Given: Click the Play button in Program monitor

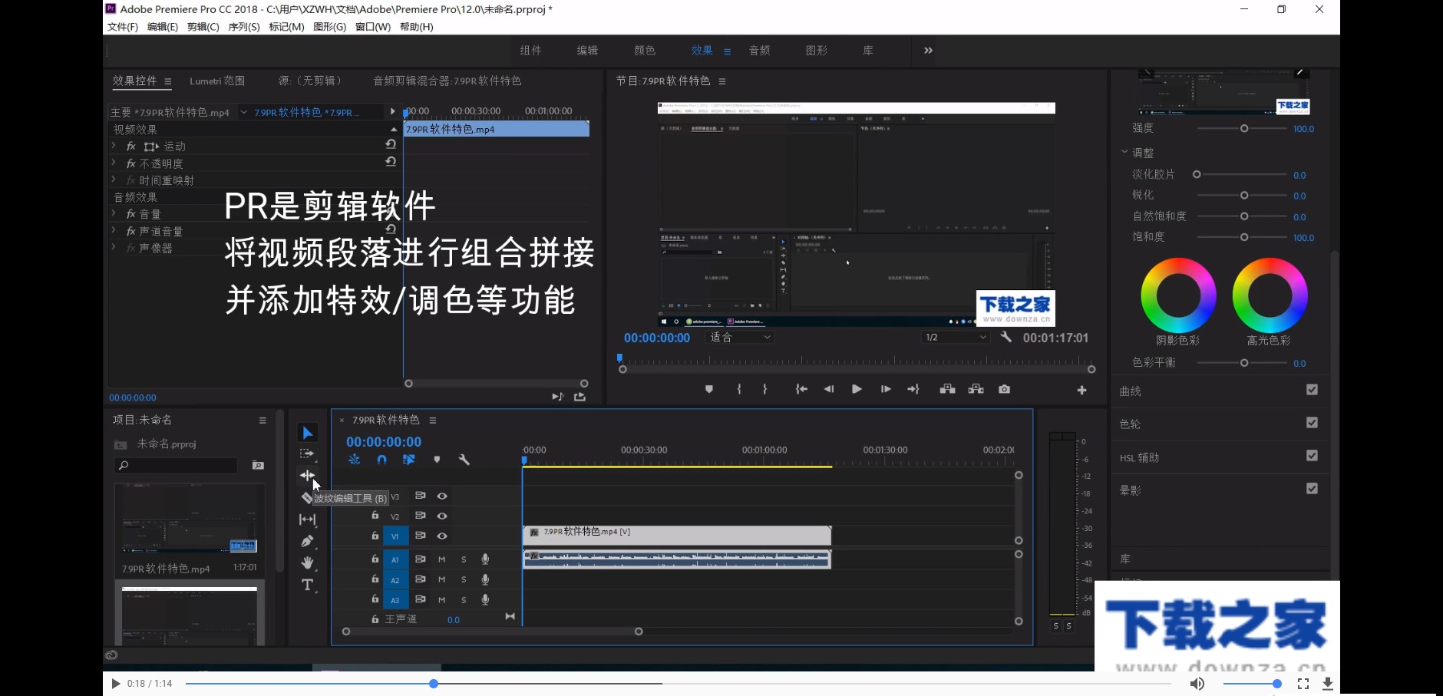Looking at the screenshot, I should click(x=856, y=389).
